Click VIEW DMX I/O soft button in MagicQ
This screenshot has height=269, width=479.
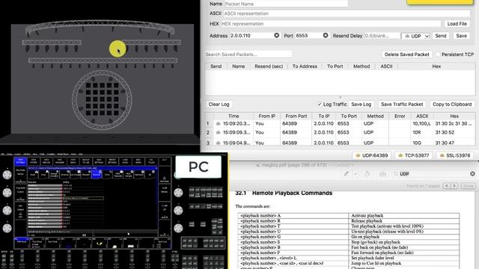(46, 161)
